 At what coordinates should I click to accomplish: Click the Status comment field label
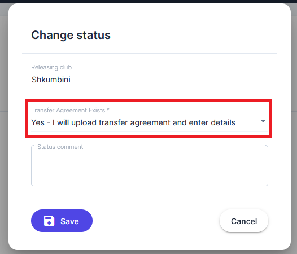coord(60,147)
